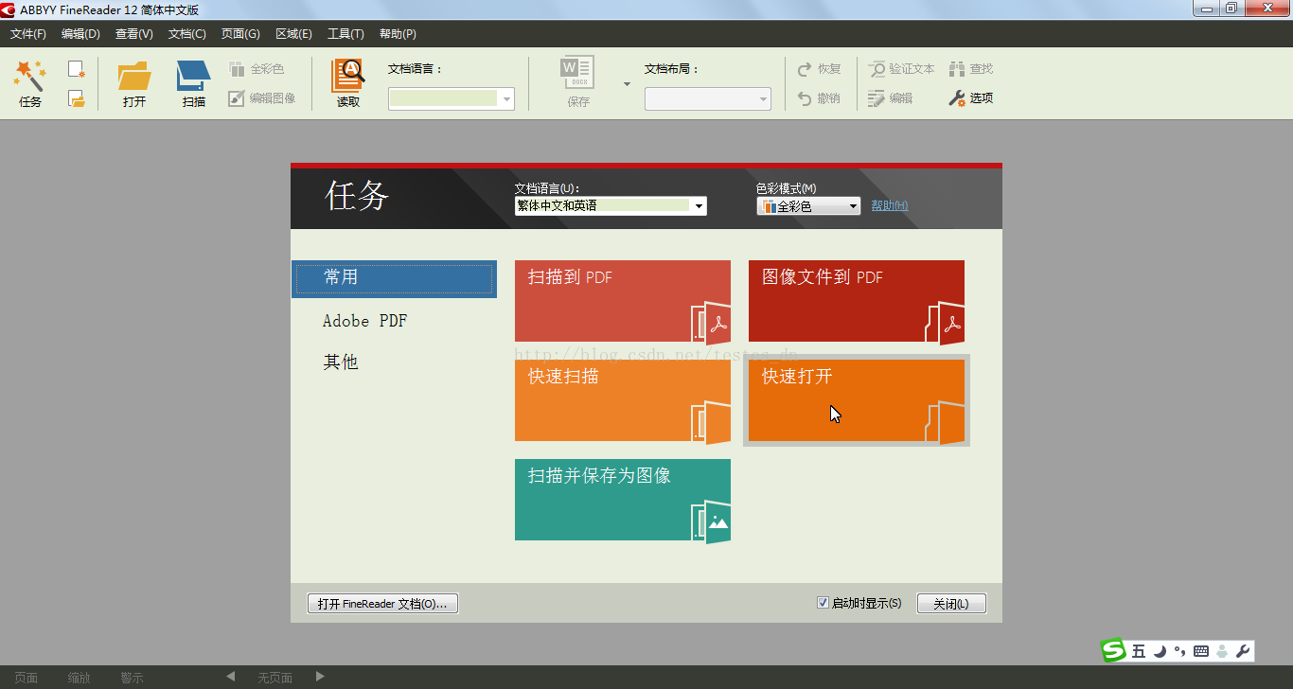Viewport: 1293px width, 689px height.
Task: Click the 打开 folder icon in toolbar
Action: pyautogui.click(x=134, y=76)
